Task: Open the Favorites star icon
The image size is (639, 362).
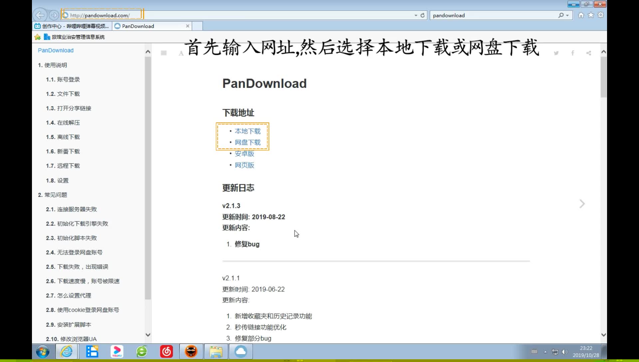Action: [x=591, y=15]
